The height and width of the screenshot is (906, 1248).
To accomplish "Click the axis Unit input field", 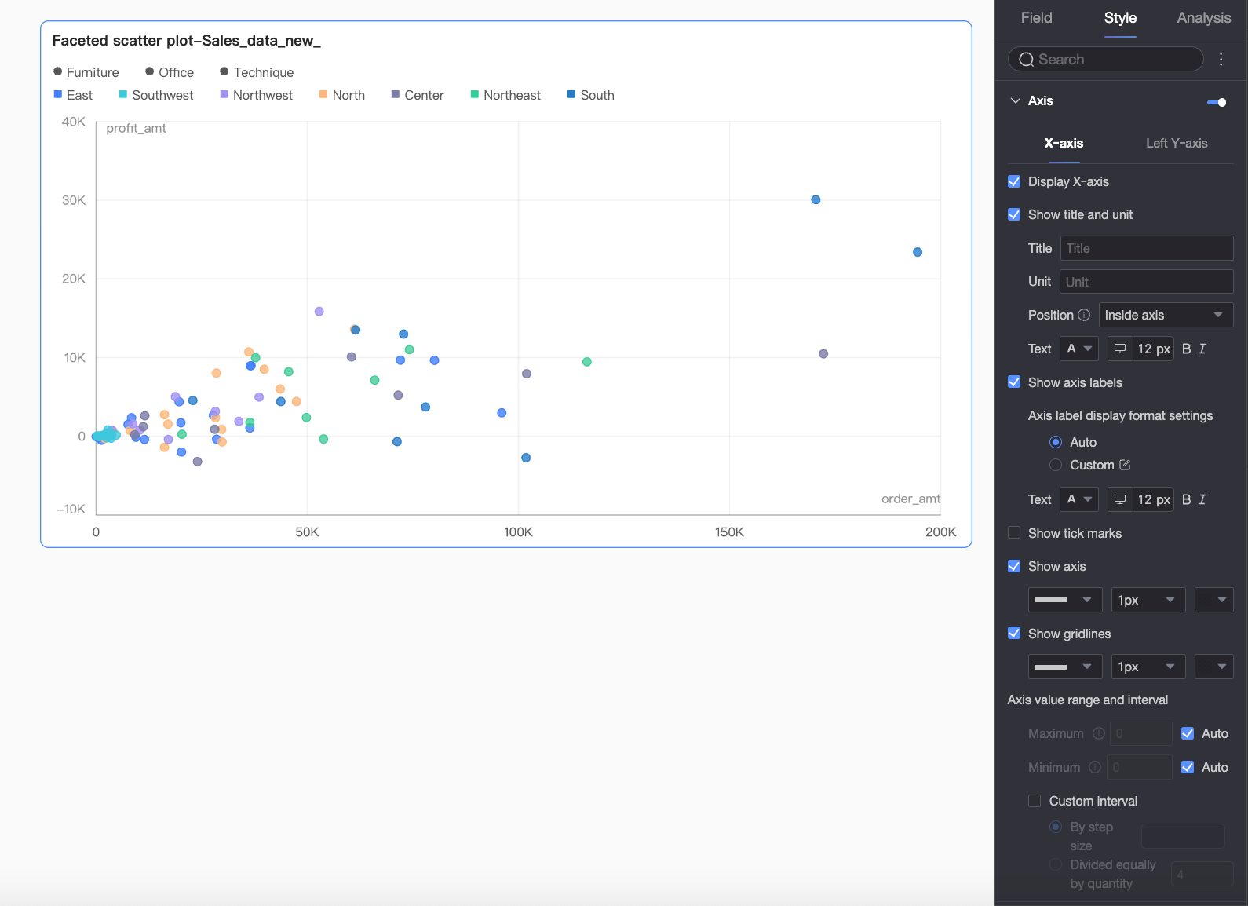I will (x=1147, y=282).
